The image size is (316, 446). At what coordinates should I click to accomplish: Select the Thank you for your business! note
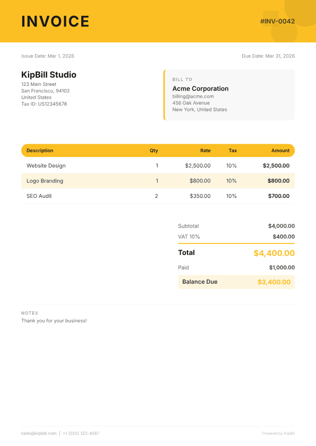tap(54, 321)
